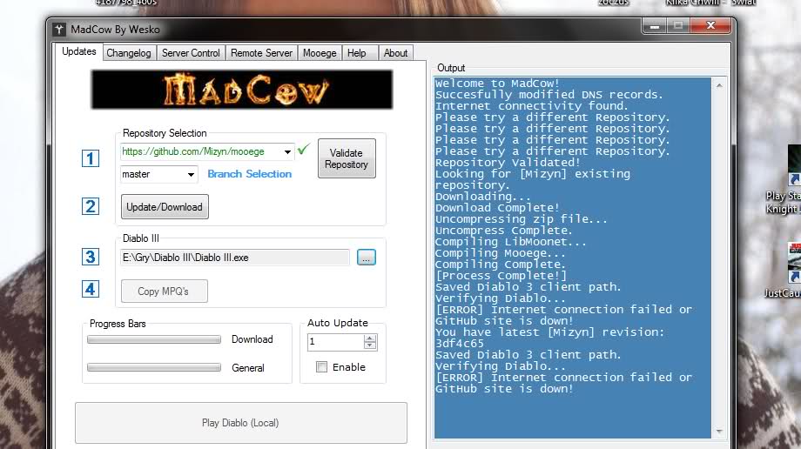Viewport: 801px width, 449px height.
Task: Enable the Auto Update checkbox
Action: 321,367
